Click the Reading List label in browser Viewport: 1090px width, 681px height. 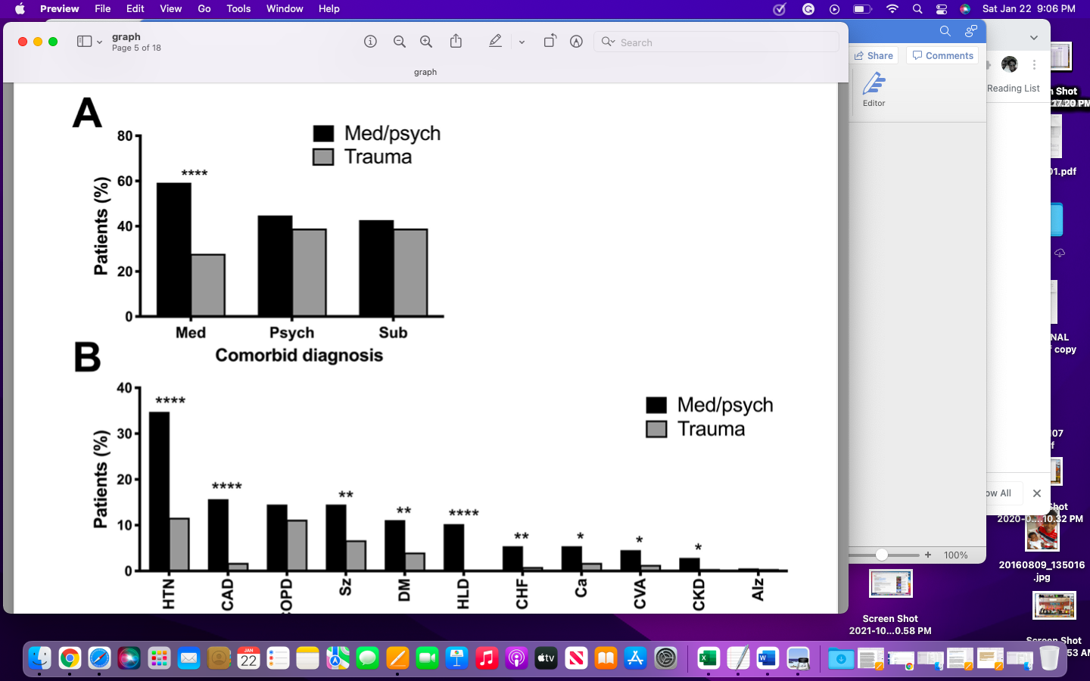click(1013, 89)
